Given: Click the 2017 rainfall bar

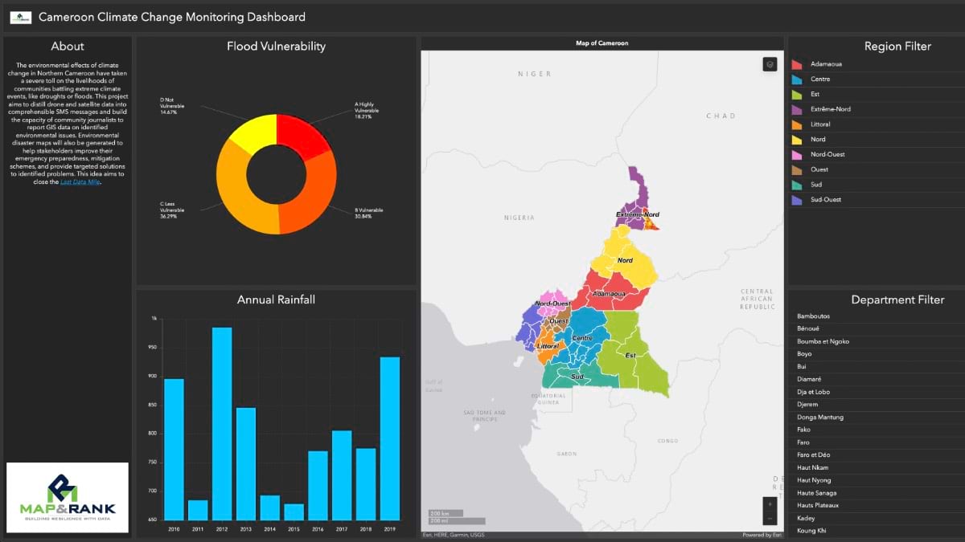Looking at the screenshot, I should pyautogui.click(x=342, y=475).
